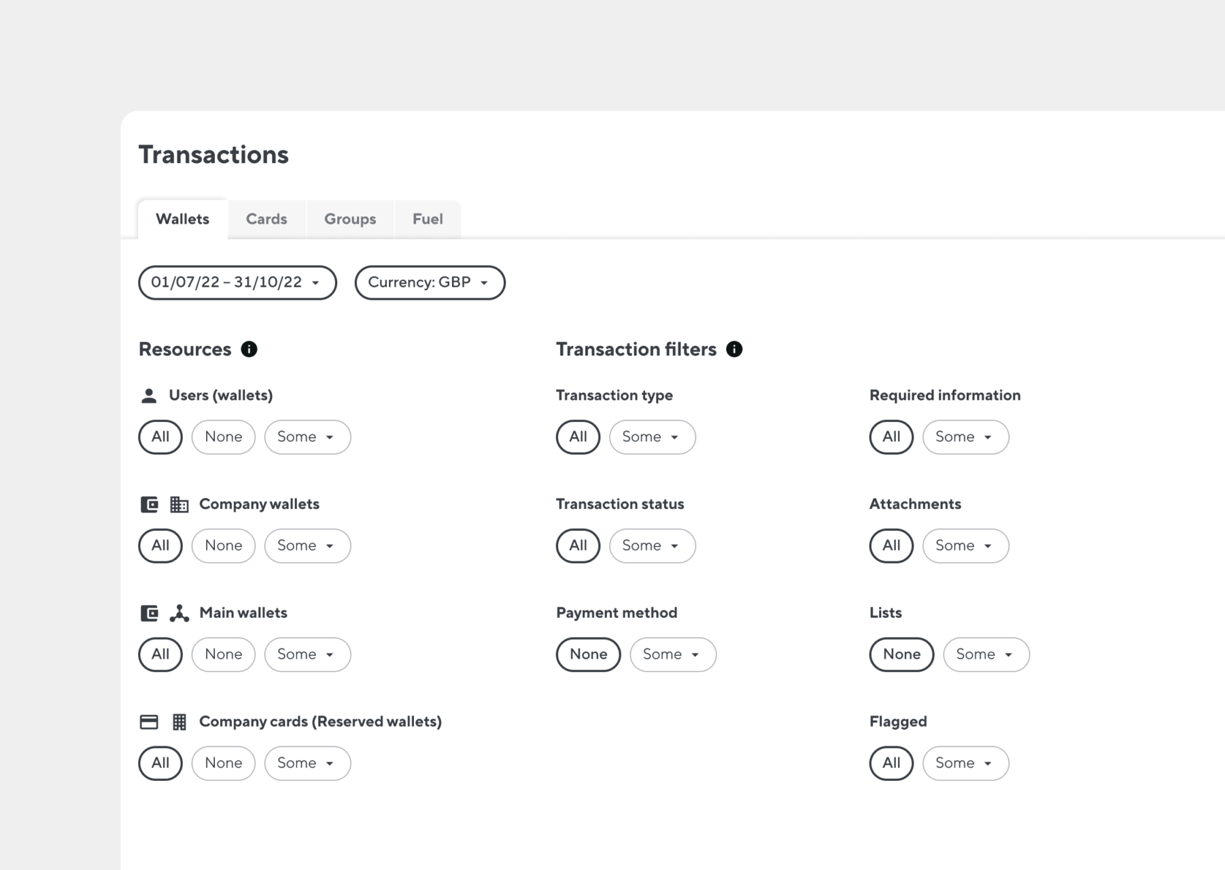
Task: Expand Some dropdown under Flagged
Action: click(x=966, y=763)
